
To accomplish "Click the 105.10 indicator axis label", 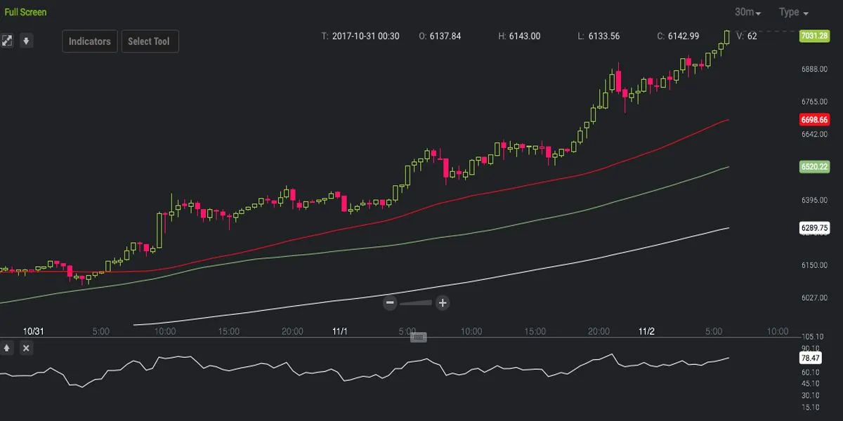I will [x=813, y=338].
